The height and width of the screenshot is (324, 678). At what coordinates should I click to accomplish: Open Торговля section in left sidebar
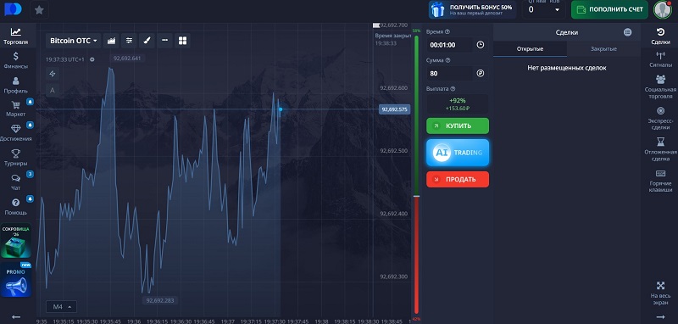16,36
